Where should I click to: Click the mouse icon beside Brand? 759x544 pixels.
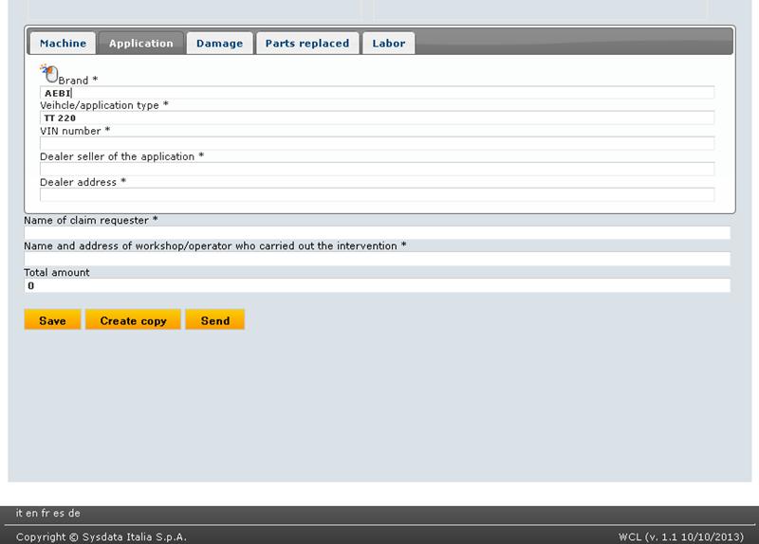49,74
